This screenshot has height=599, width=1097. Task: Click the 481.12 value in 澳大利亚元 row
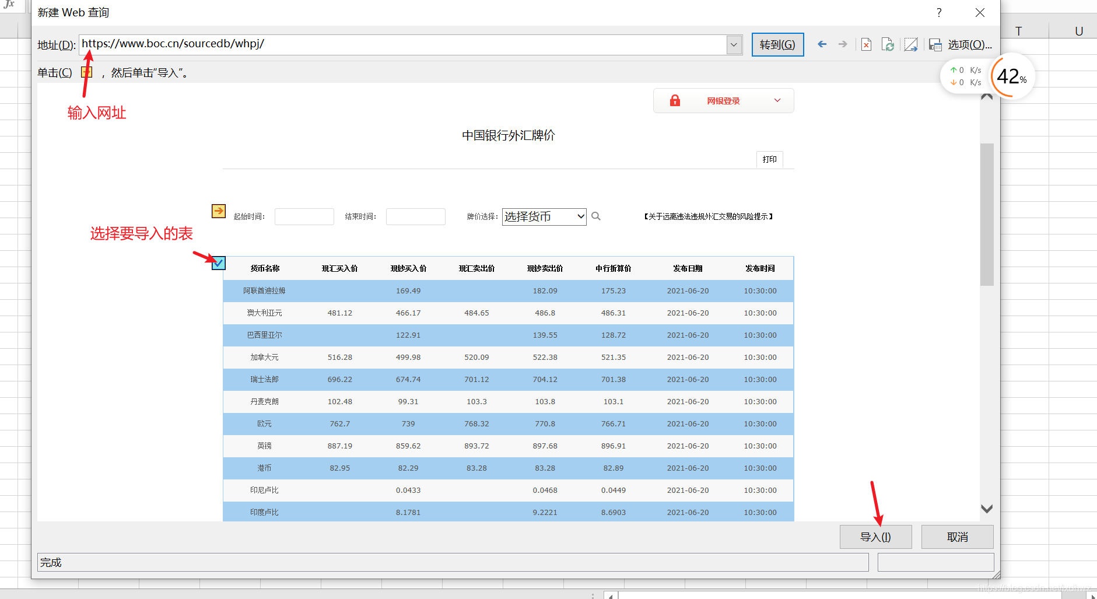click(339, 313)
